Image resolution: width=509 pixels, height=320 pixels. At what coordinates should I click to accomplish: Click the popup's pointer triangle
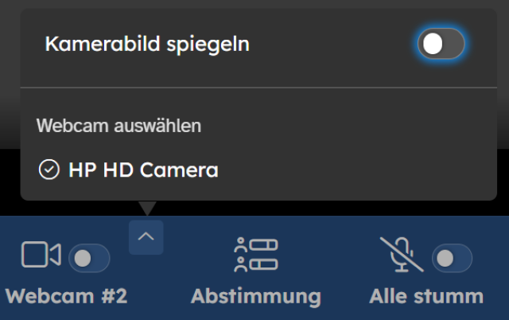click(147, 209)
